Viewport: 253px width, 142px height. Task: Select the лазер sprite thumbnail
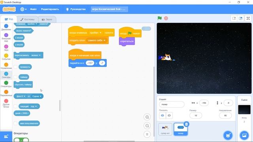(x=181, y=129)
